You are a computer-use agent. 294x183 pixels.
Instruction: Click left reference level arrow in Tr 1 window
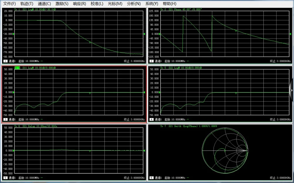(14, 34)
